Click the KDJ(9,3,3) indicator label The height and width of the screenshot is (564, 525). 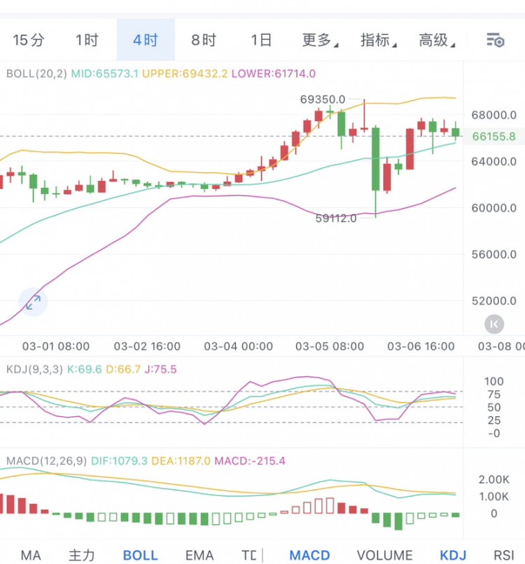tap(34, 369)
